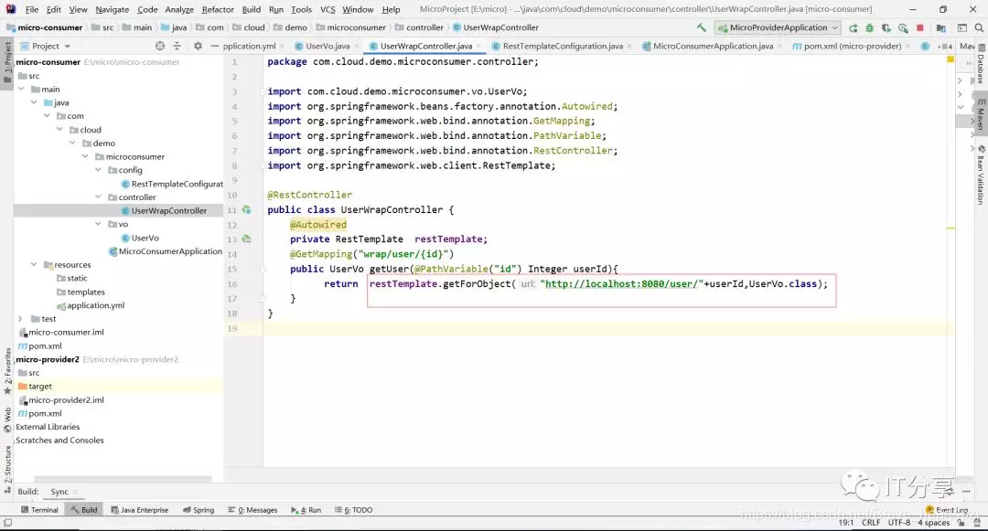Viewport: 988px width, 531px height.
Task: Click the green Debug bug icon
Action: coord(870,27)
